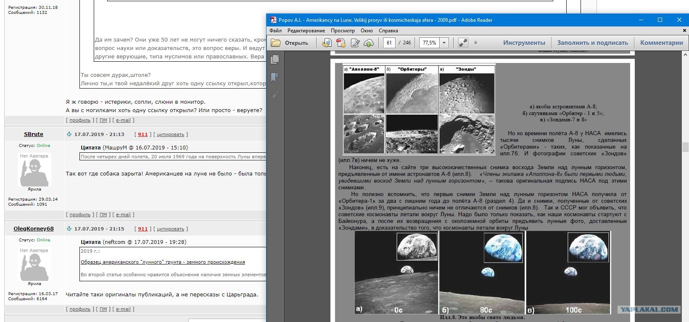Click the 911 report link in SBrute's post

click(x=143, y=134)
